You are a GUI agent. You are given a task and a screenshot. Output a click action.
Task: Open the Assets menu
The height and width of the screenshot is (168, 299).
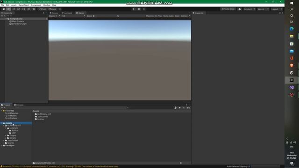[14, 5]
